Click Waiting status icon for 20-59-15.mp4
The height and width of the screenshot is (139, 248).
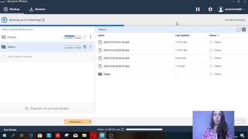point(211,66)
